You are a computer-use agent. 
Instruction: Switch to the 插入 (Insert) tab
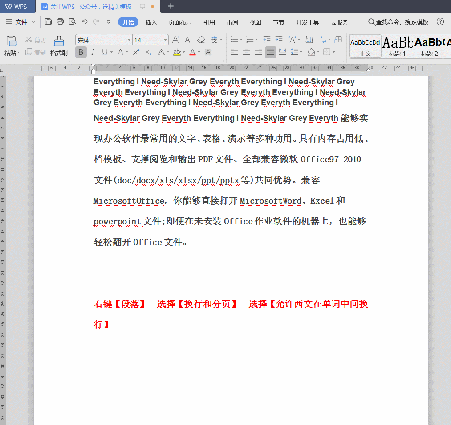point(151,22)
